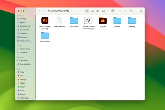Open Google Drive in the sidebar

24,64
